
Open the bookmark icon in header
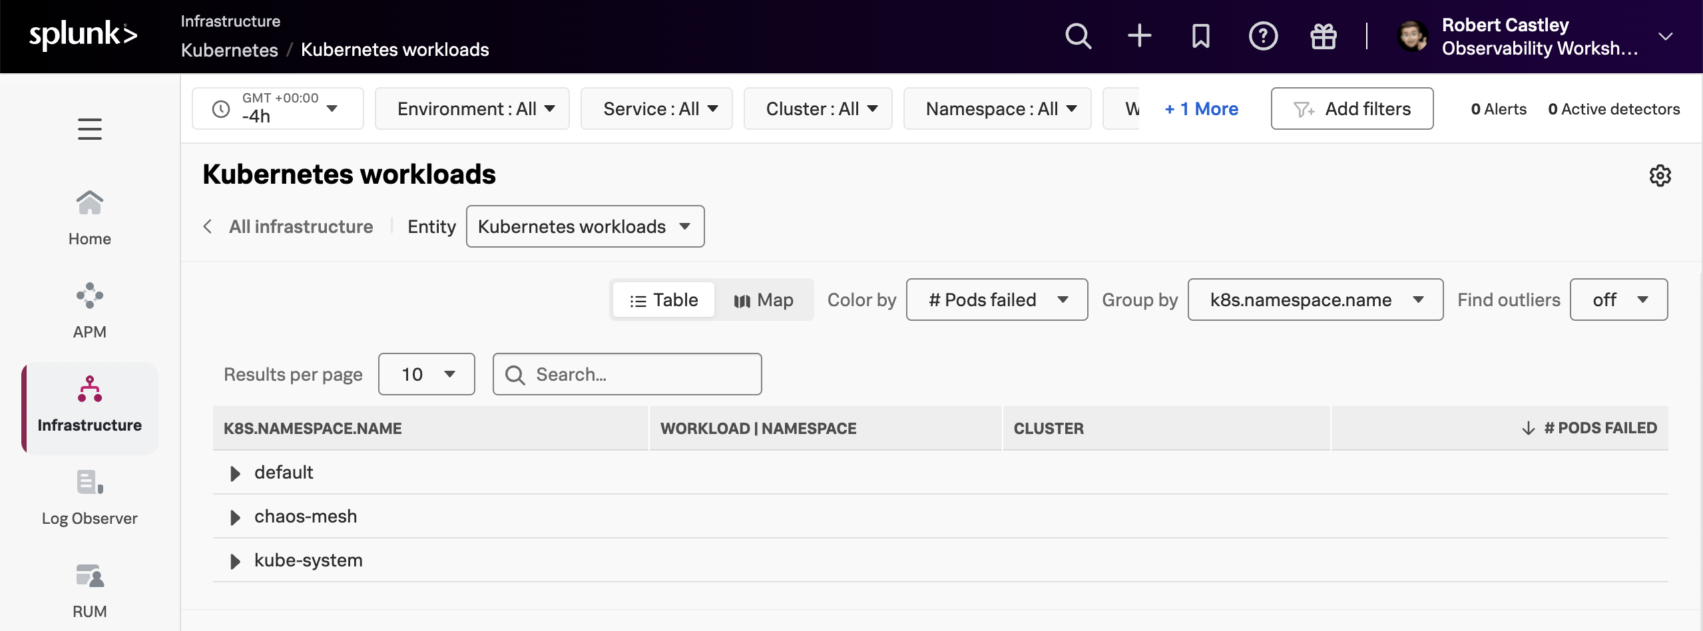[1200, 36]
